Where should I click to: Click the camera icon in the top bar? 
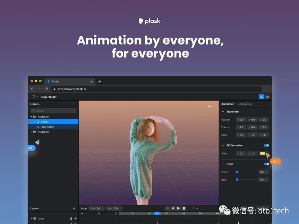[x=267, y=97]
